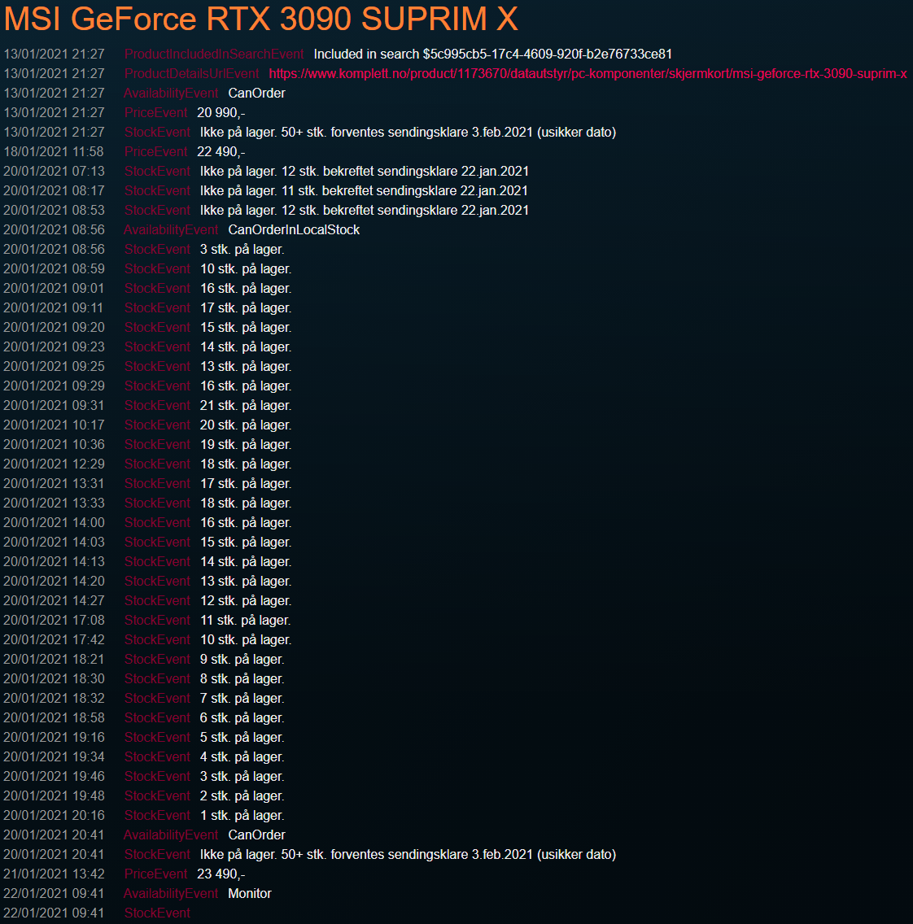Click CanOrder value at 13/01/2021 21:27
This screenshot has height=924, width=913.
[x=256, y=93]
